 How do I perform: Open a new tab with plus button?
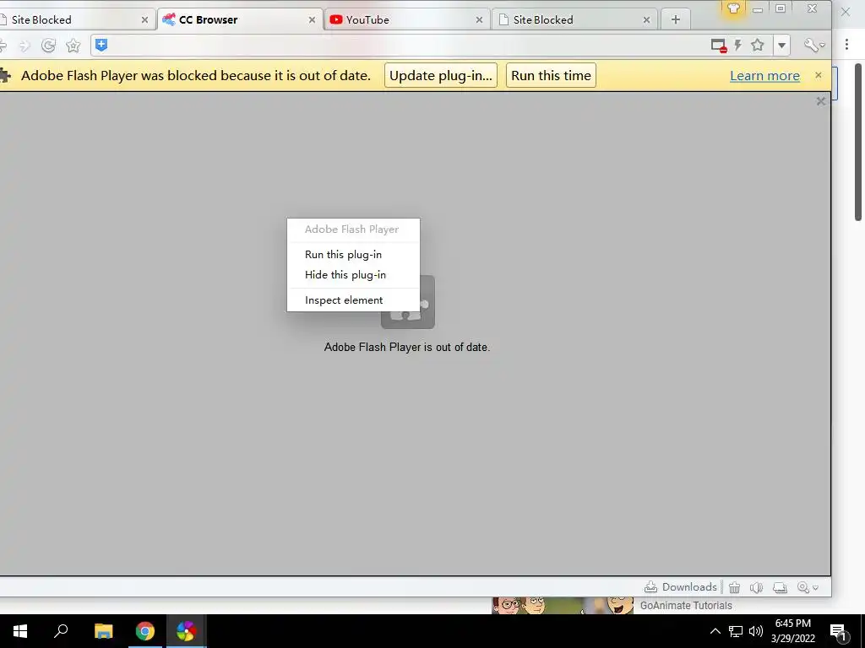[675, 20]
